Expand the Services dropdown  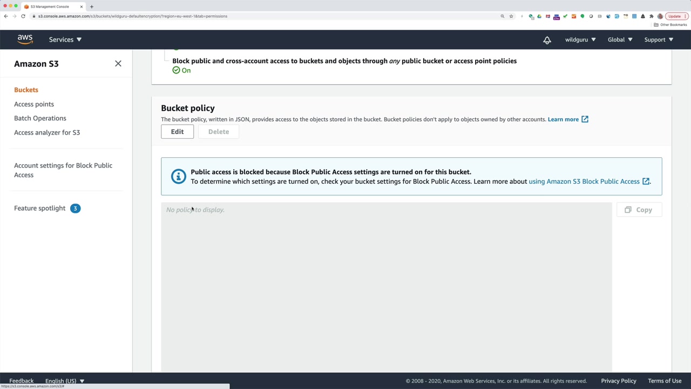coord(65,39)
